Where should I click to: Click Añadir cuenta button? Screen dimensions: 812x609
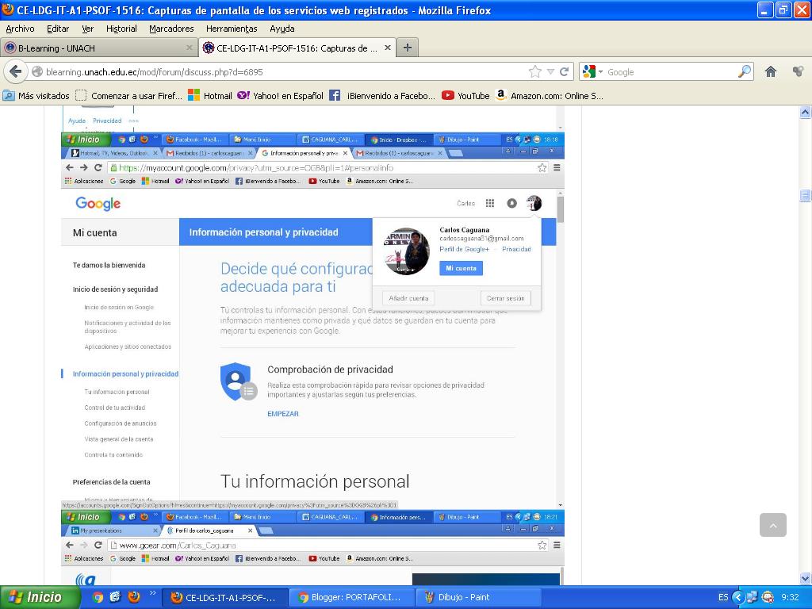(x=408, y=298)
